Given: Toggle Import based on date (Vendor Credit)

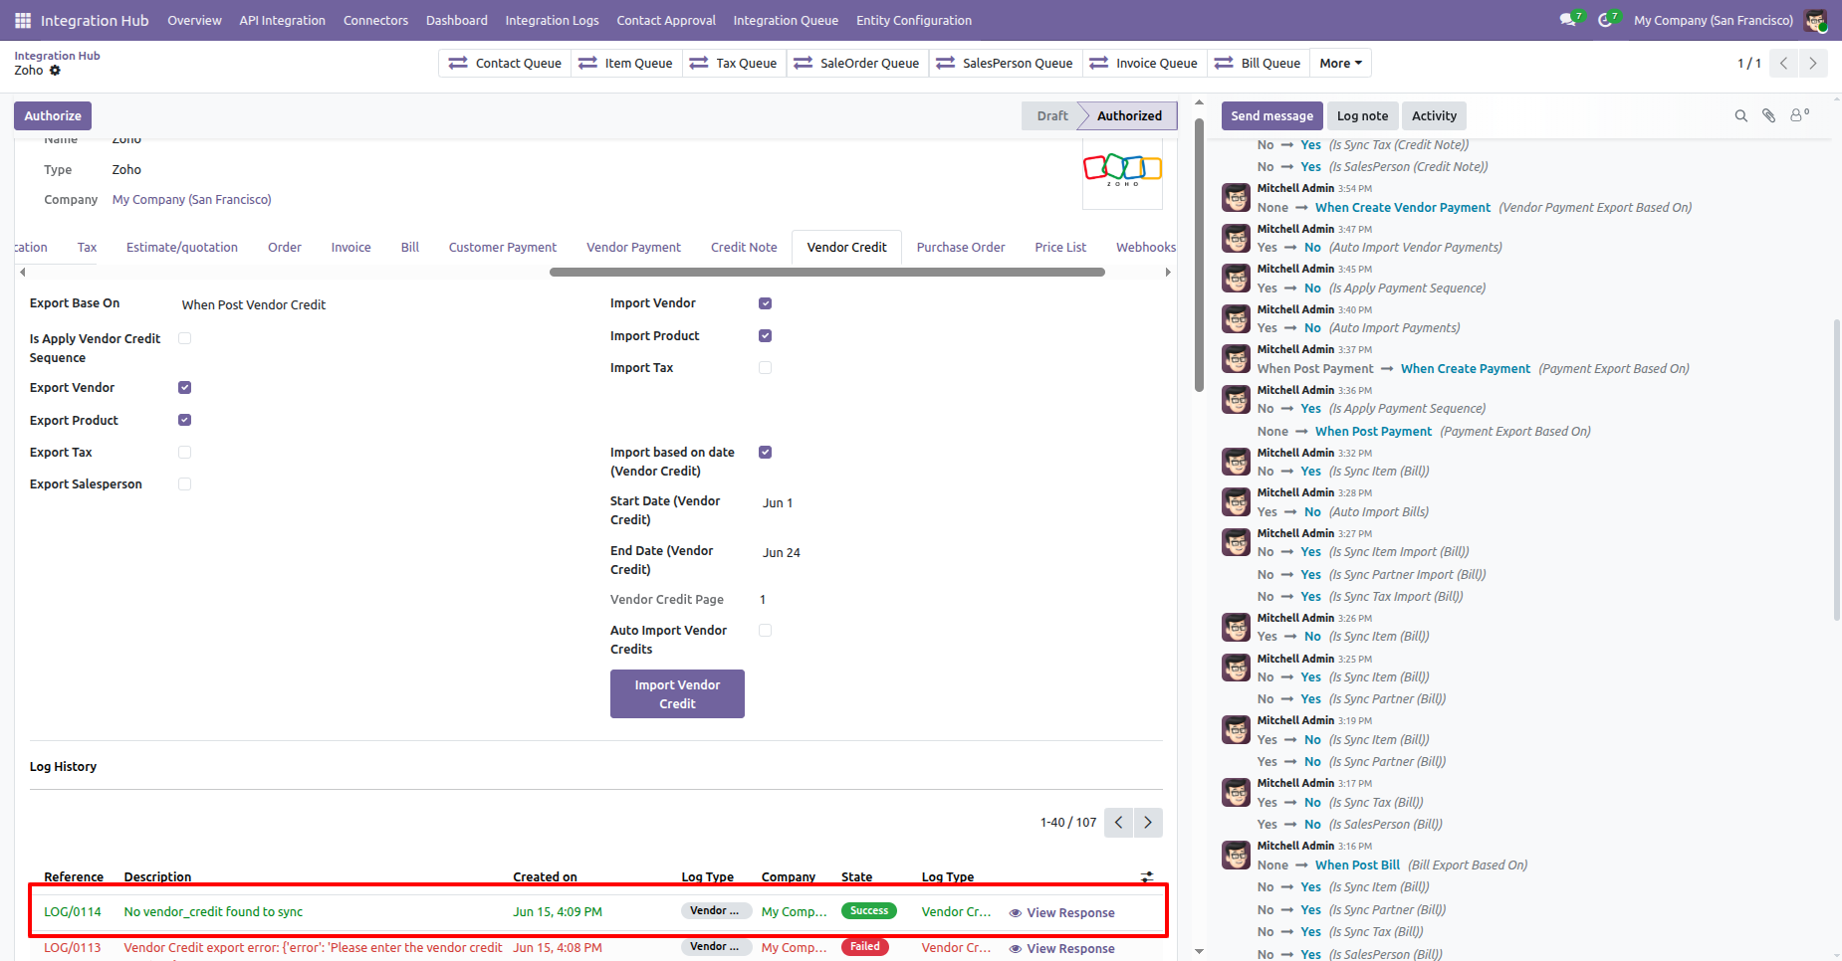Looking at the screenshot, I should pos(765,453).
